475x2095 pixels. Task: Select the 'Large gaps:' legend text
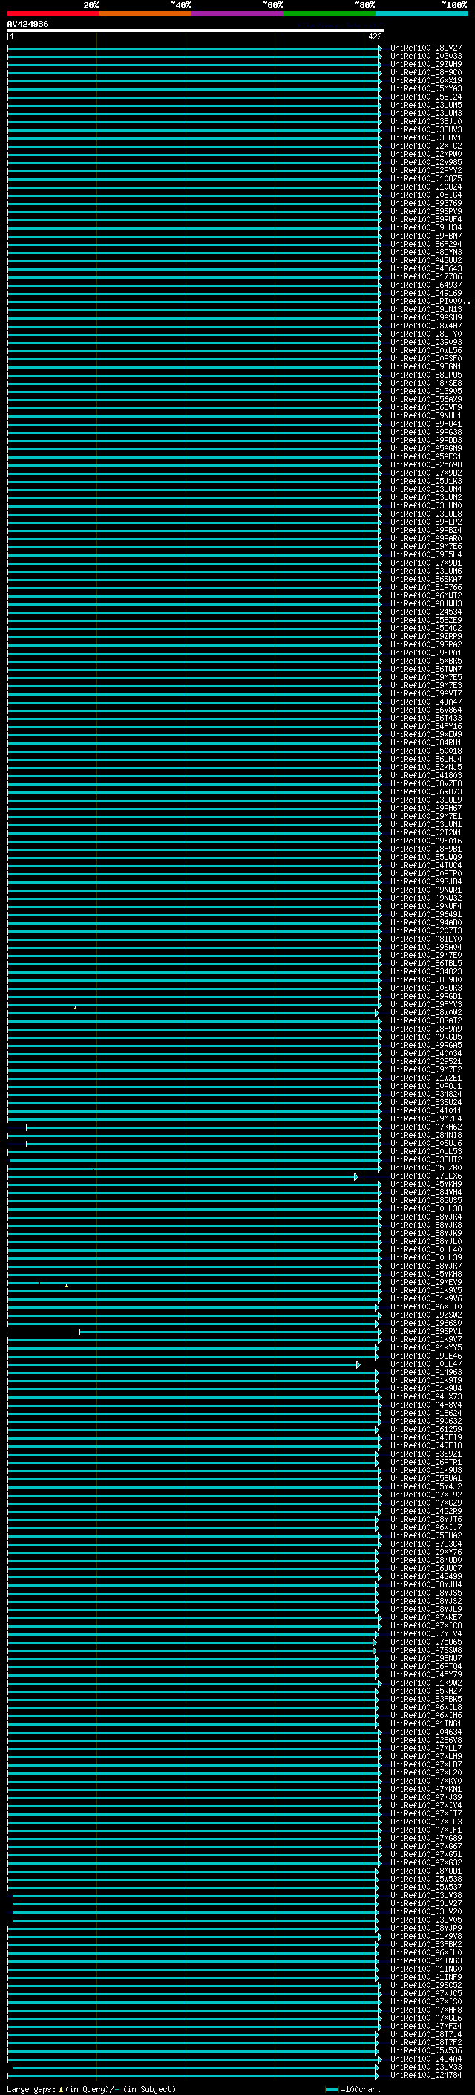pos(31,2088)
